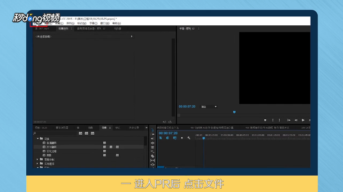Click the export icon in Effect Controls
The image size is (343, 192).
(170, 122)
